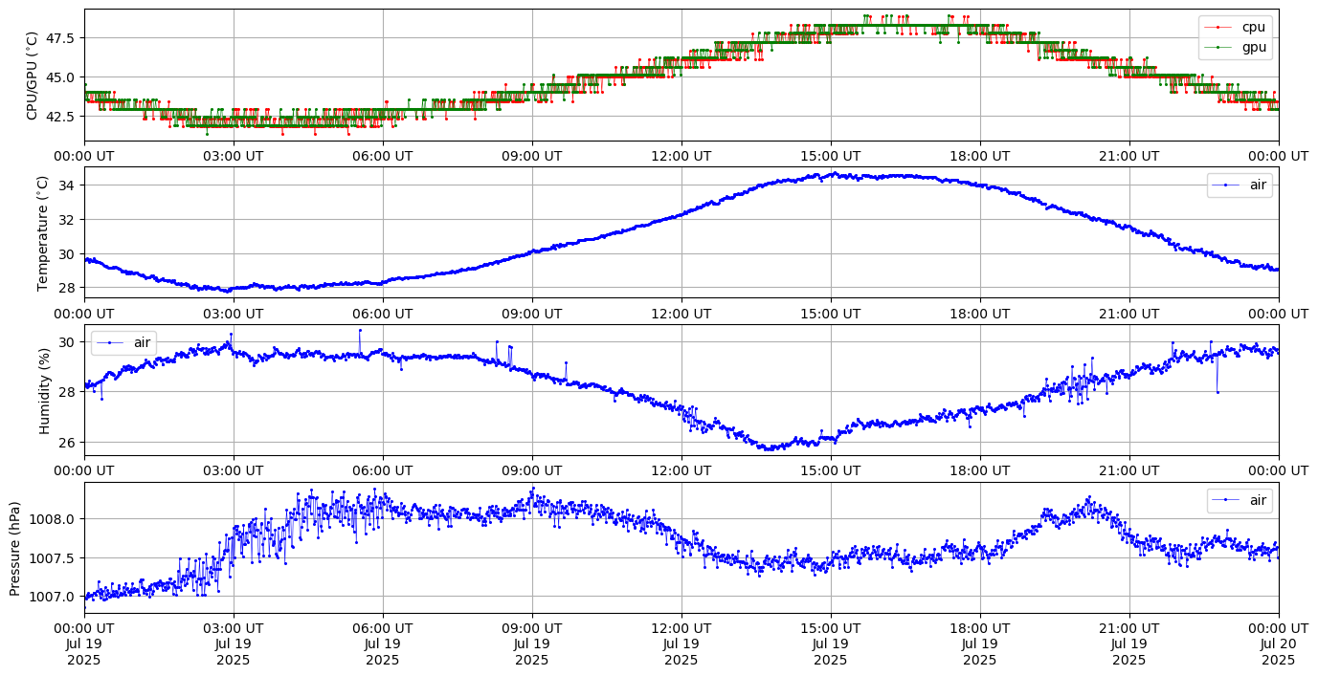
Task: Click '21:00 UT' under the CPU/GPU plot
Action: click(1129, 156)
